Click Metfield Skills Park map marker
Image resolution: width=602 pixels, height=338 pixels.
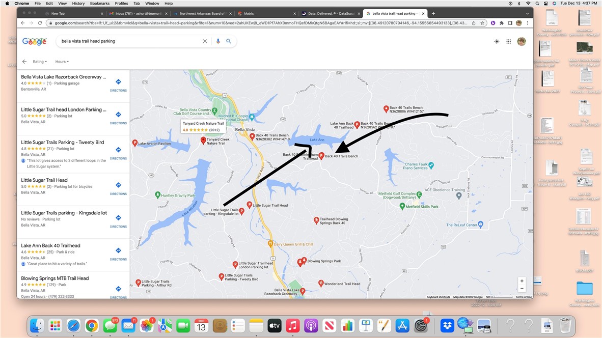coord(402,206)
